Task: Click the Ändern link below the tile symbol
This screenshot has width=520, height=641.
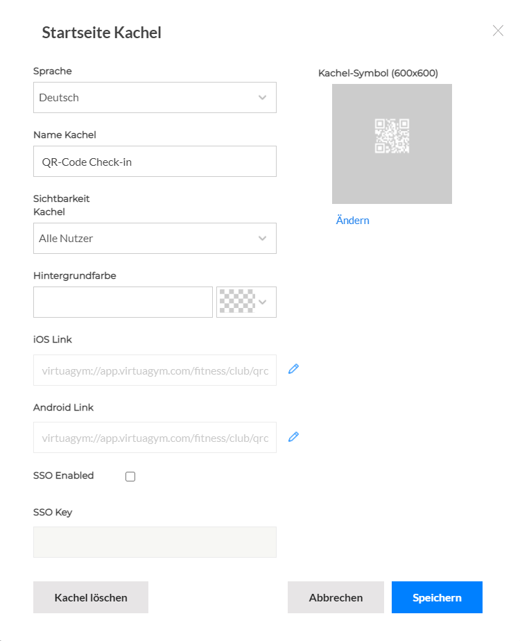Action: point(352,220)
